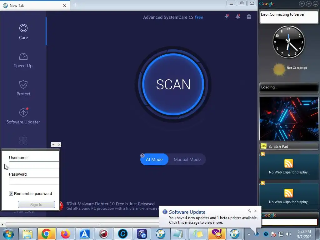Open the login panel dropdown arrow
Screen dimensions: 320x240
coord(53,144)
